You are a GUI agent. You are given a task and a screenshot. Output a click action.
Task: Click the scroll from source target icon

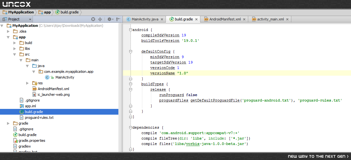point(93,19)
